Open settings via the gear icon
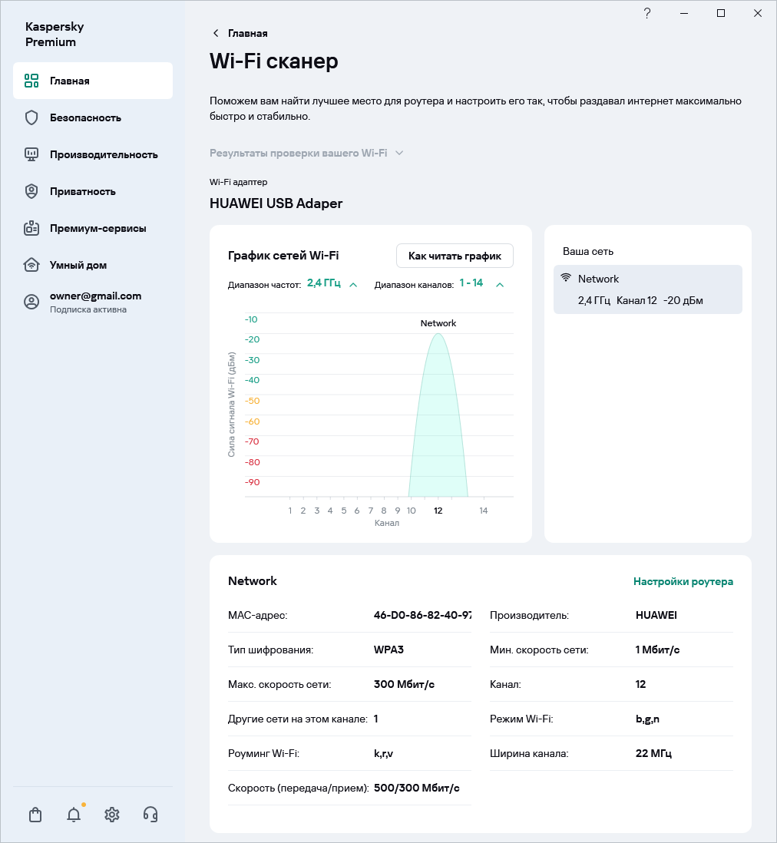Viewport: 777px width, 843px height. point(112,815)
